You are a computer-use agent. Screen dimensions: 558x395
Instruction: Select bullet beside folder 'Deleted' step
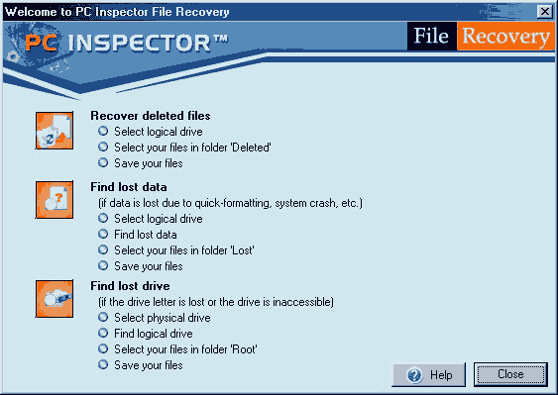(103, 147)
